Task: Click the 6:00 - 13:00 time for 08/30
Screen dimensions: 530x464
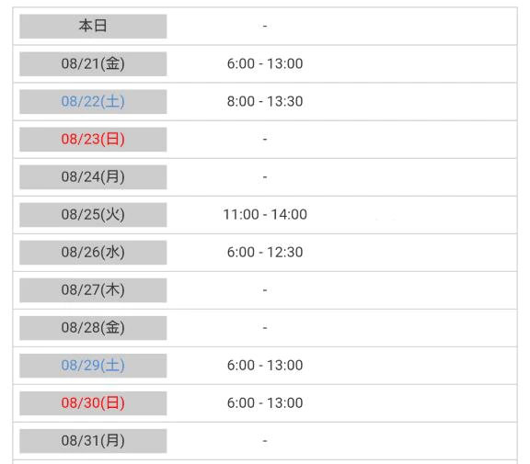Action: point(265,403)
